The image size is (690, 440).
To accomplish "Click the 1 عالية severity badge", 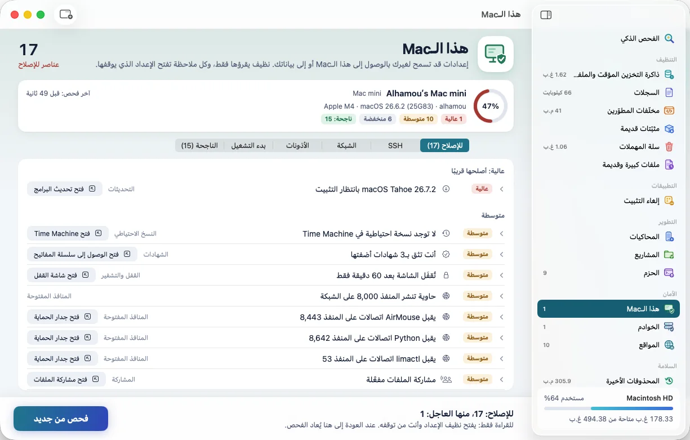I will point(453,119).
